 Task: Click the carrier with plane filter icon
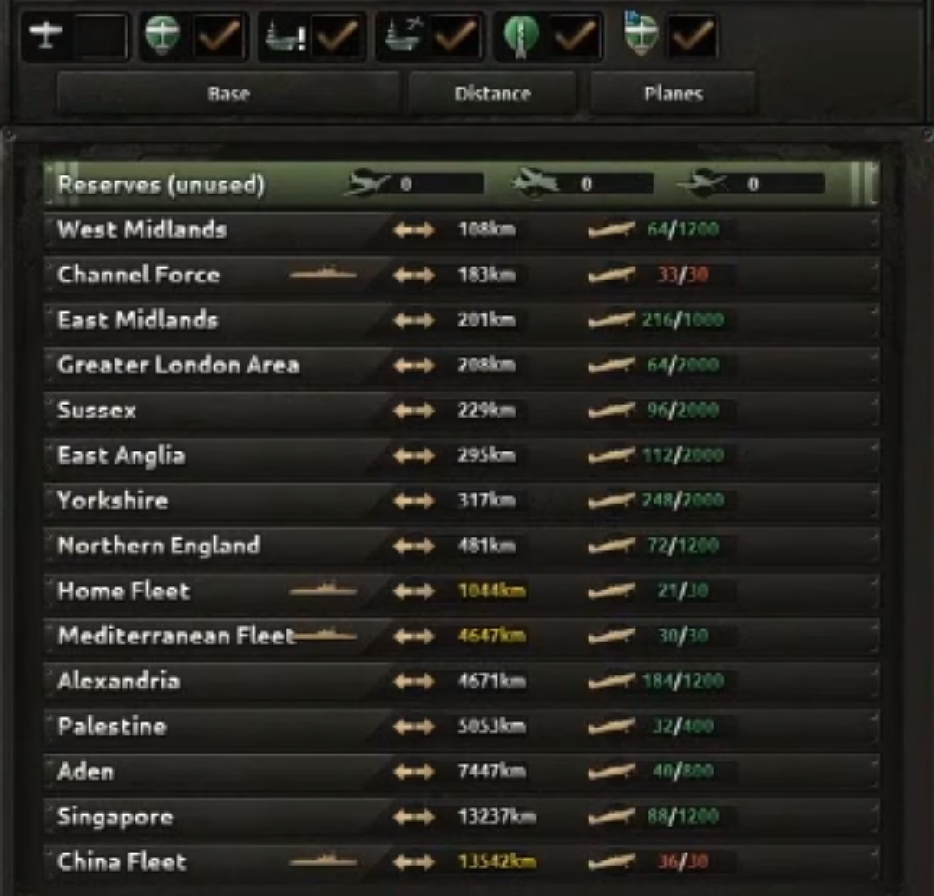click(405, 35)
